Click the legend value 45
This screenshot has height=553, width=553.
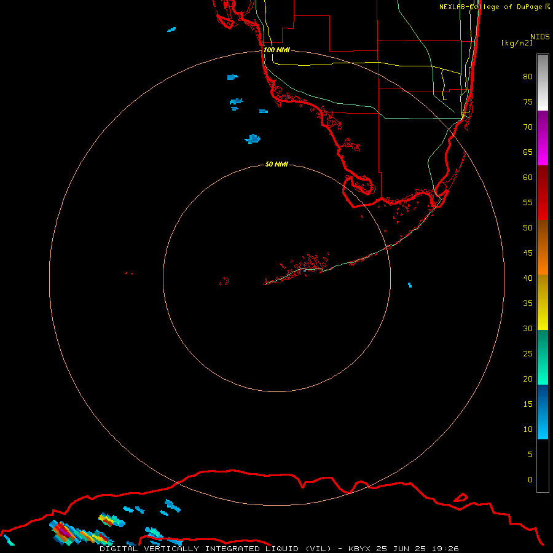coord(528,253)
